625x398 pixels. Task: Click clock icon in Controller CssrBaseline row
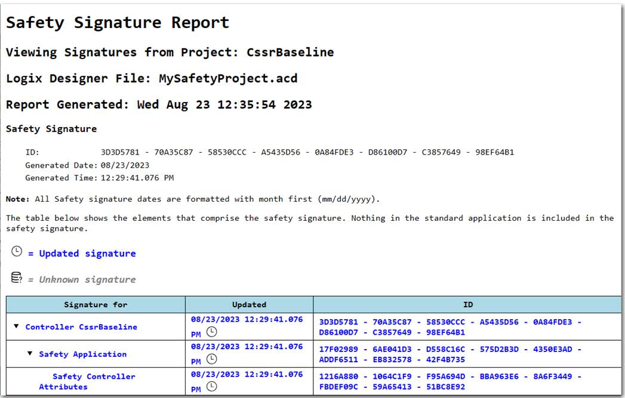click(211, 332)
